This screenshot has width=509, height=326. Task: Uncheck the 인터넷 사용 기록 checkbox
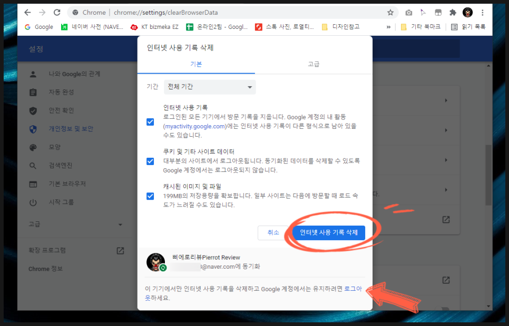coord(150,122)
